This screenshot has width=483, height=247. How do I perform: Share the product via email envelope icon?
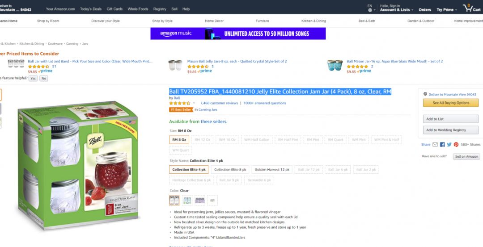click(x=435, y=145)
